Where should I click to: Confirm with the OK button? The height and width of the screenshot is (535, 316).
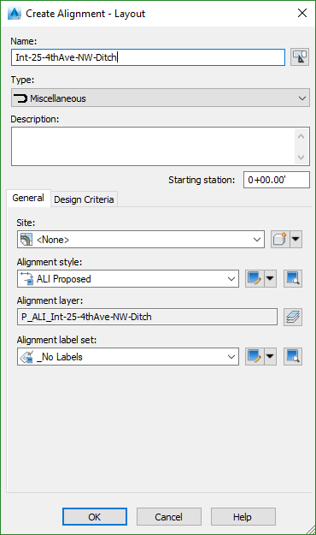95,517
